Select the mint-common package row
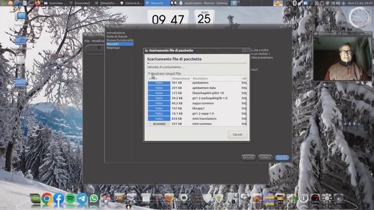 [197, 124]
